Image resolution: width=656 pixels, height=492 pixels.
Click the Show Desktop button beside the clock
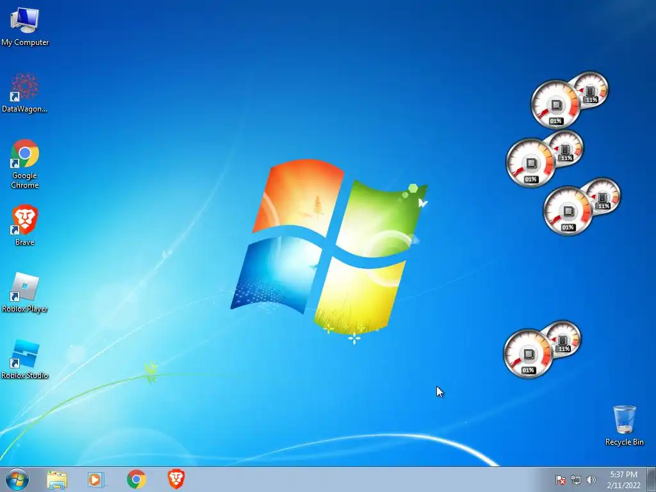point(652,480)
